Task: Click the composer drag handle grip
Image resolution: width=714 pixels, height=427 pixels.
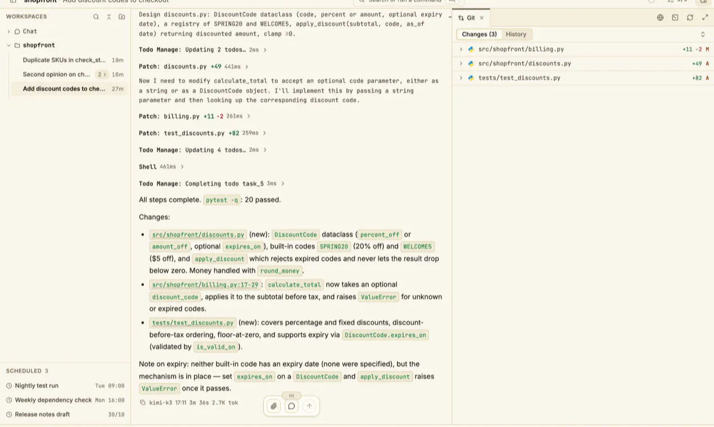Action: coord(291,396)
